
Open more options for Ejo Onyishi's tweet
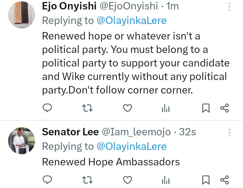tap(230, 7)
